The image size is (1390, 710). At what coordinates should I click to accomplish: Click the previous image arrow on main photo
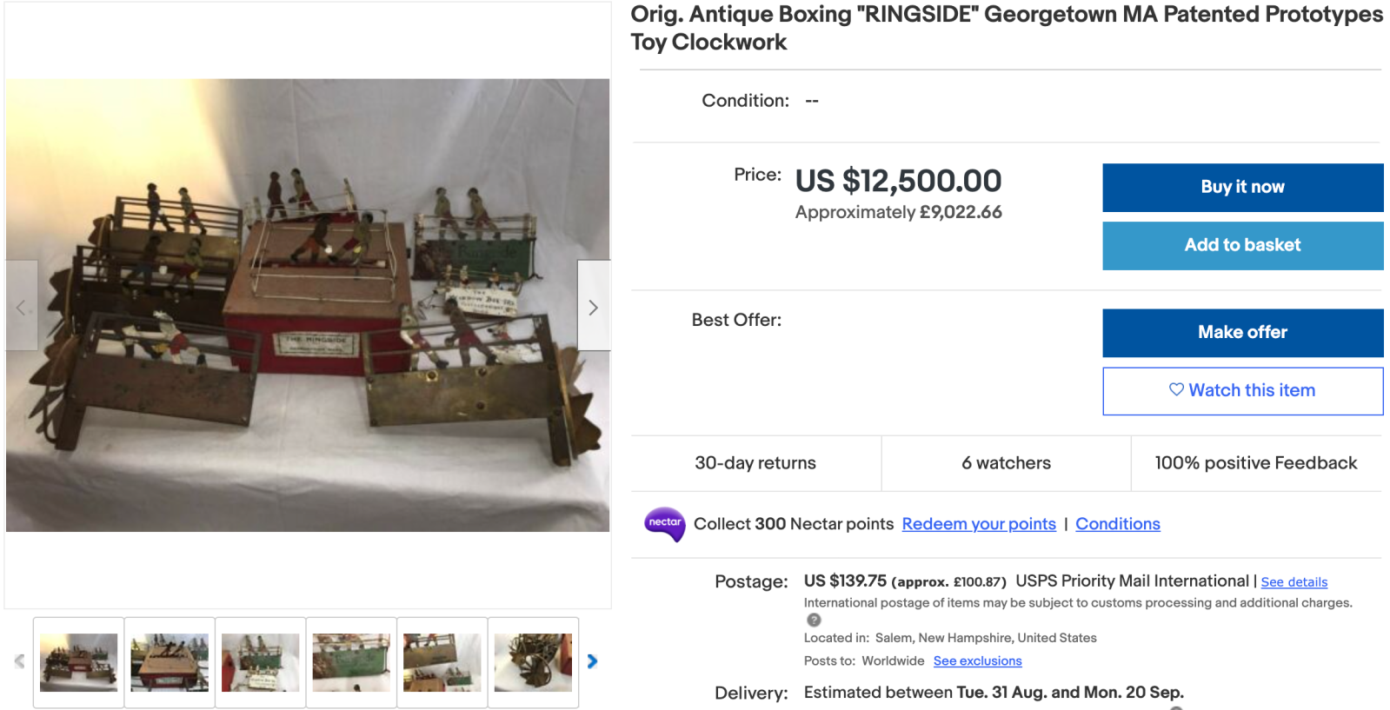pyautogui.click(x=22, y=307)
